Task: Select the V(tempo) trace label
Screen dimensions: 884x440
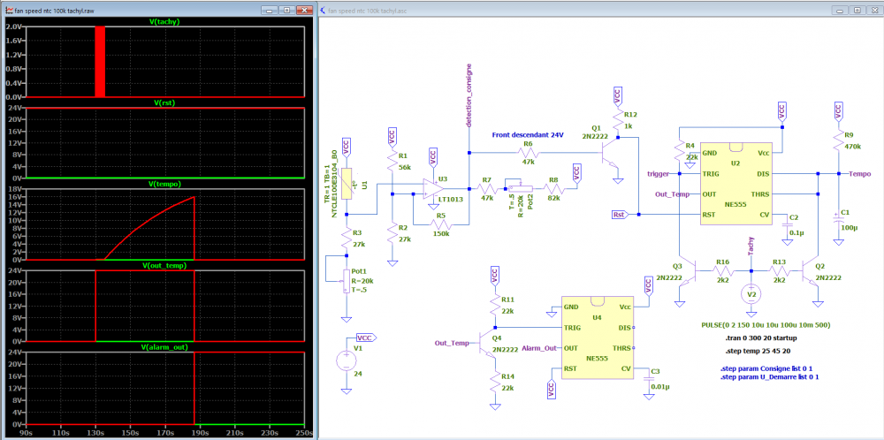Action: point(164,185)
